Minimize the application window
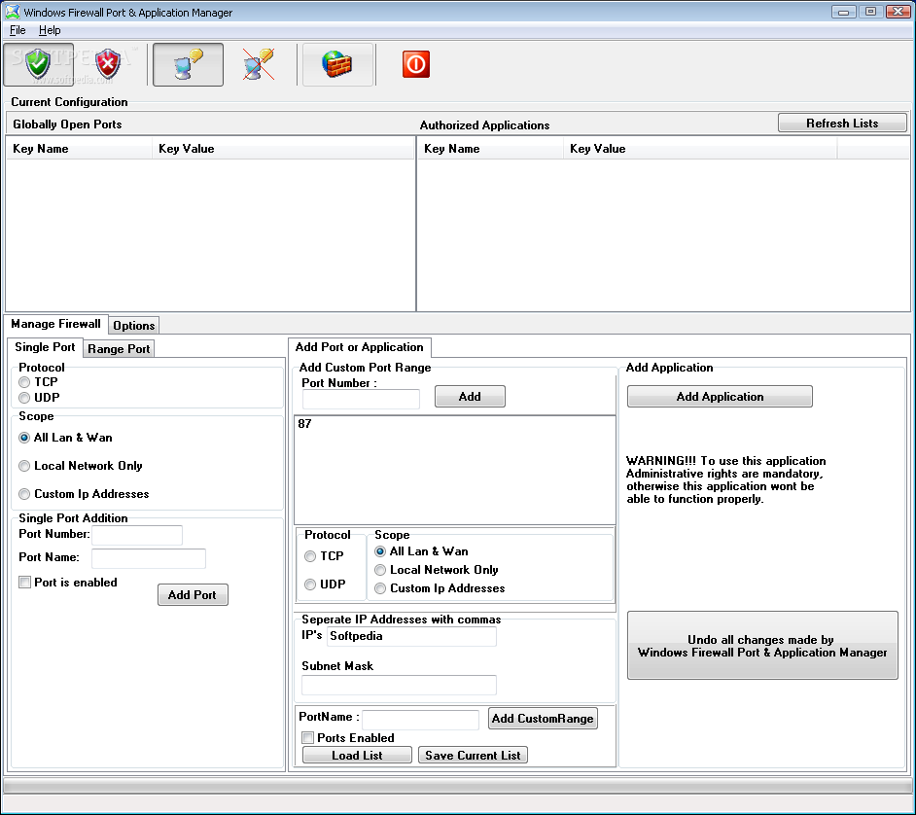916x815 pixels. [844, 12]
